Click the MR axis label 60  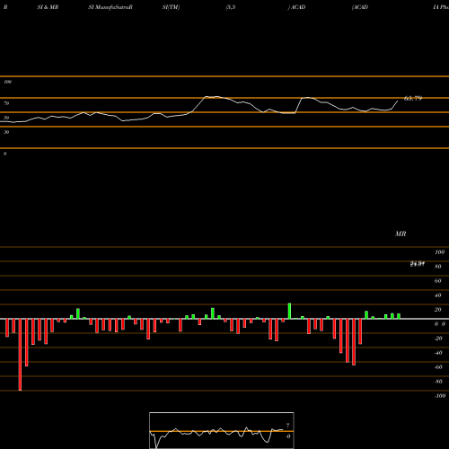[438, 281]
